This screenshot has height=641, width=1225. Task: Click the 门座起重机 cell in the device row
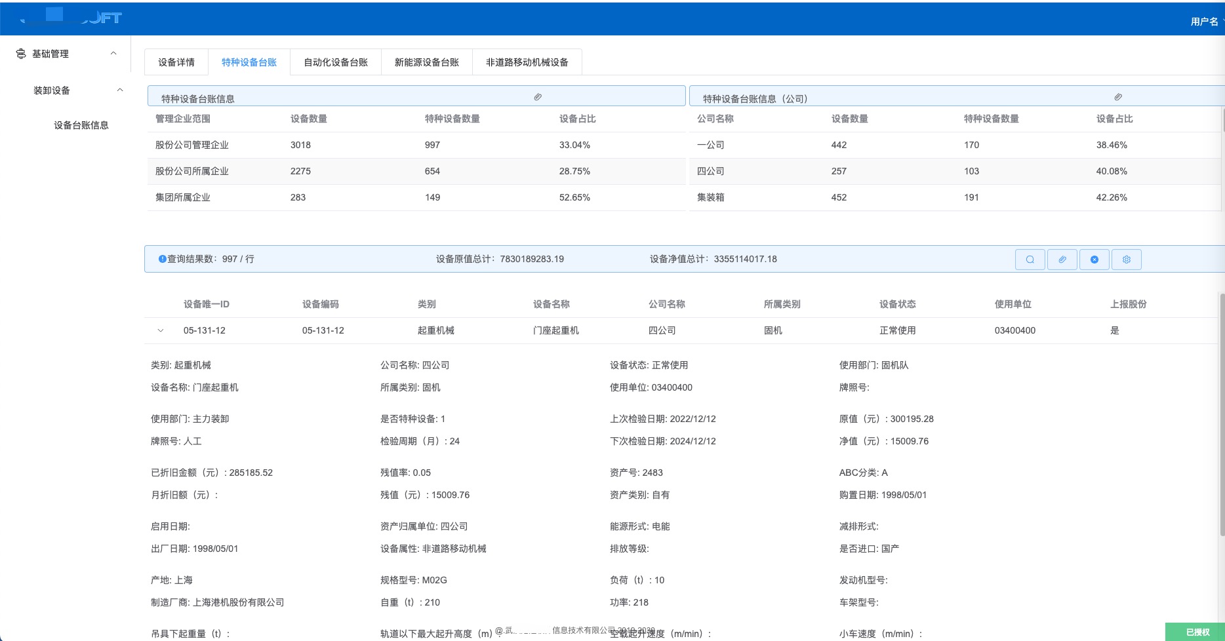556,330
